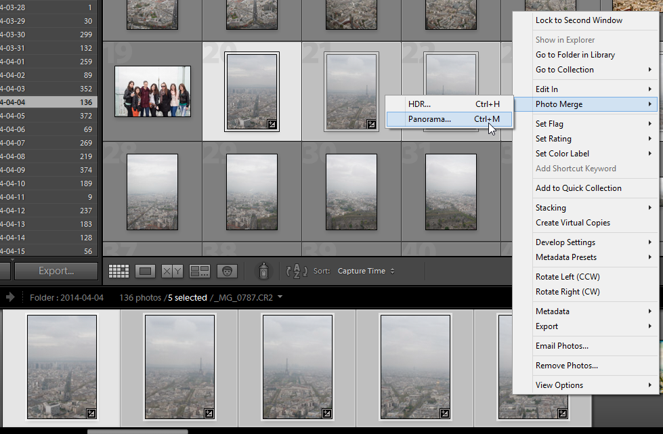Choose Panorama... from Photo Merge submenu
The height and width of the screenshot is (434, 663).
click(x=449, y=119)
